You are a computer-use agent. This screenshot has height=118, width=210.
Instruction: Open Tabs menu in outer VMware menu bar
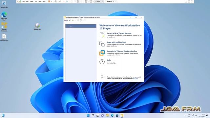point(40,1)
